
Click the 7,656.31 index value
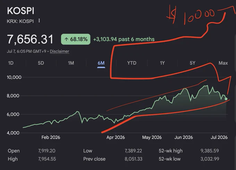(x=30, y=39)
